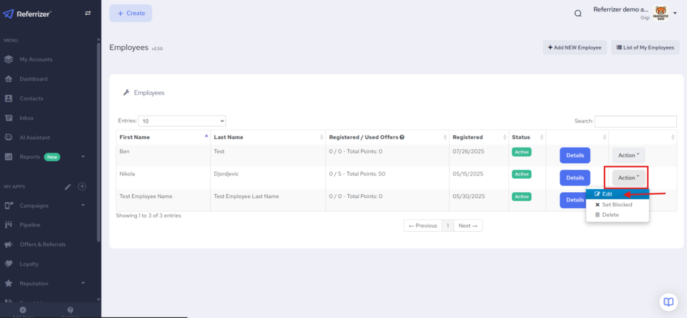Open Details for Nikola Djordjevic
Screen dimensions: 687x318
[575, 177]
